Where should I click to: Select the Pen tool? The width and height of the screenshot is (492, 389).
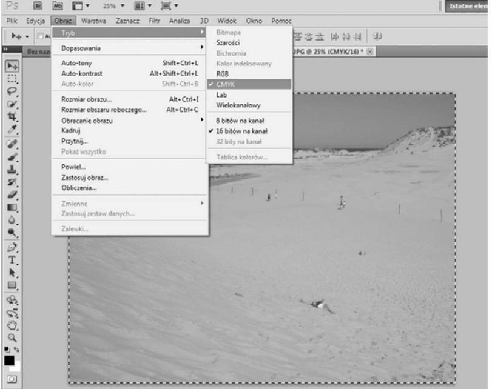12,248
